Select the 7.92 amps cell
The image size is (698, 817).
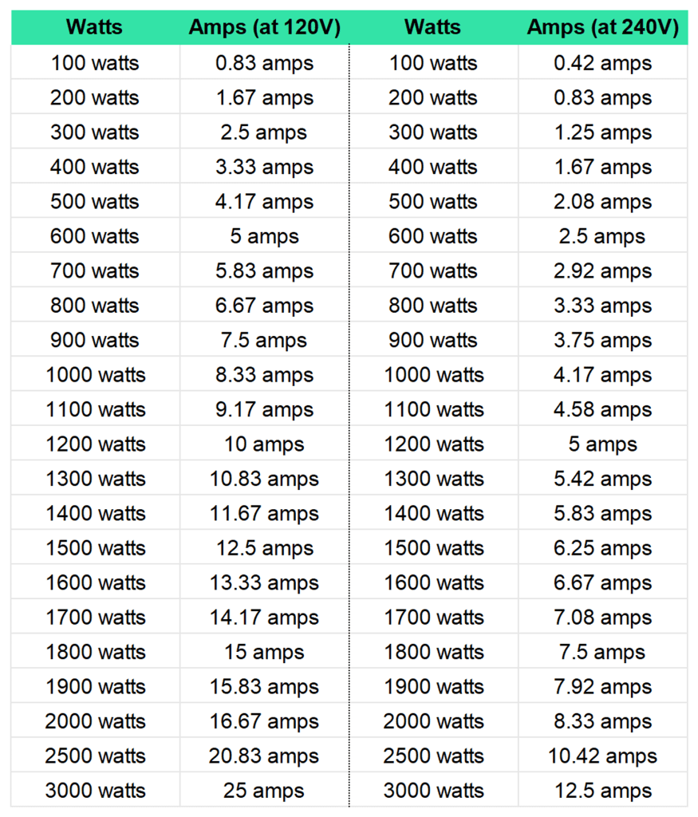[x=602, y=687]
